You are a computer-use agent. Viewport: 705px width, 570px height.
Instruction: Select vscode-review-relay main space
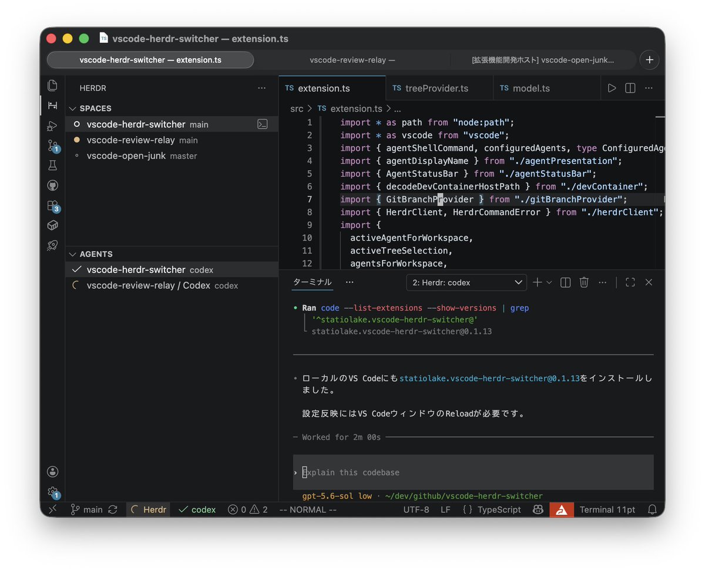pyautogui.click(x=172, y=140)
